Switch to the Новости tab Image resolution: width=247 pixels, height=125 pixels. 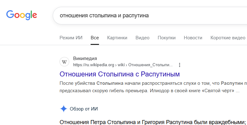click(193, 38)
